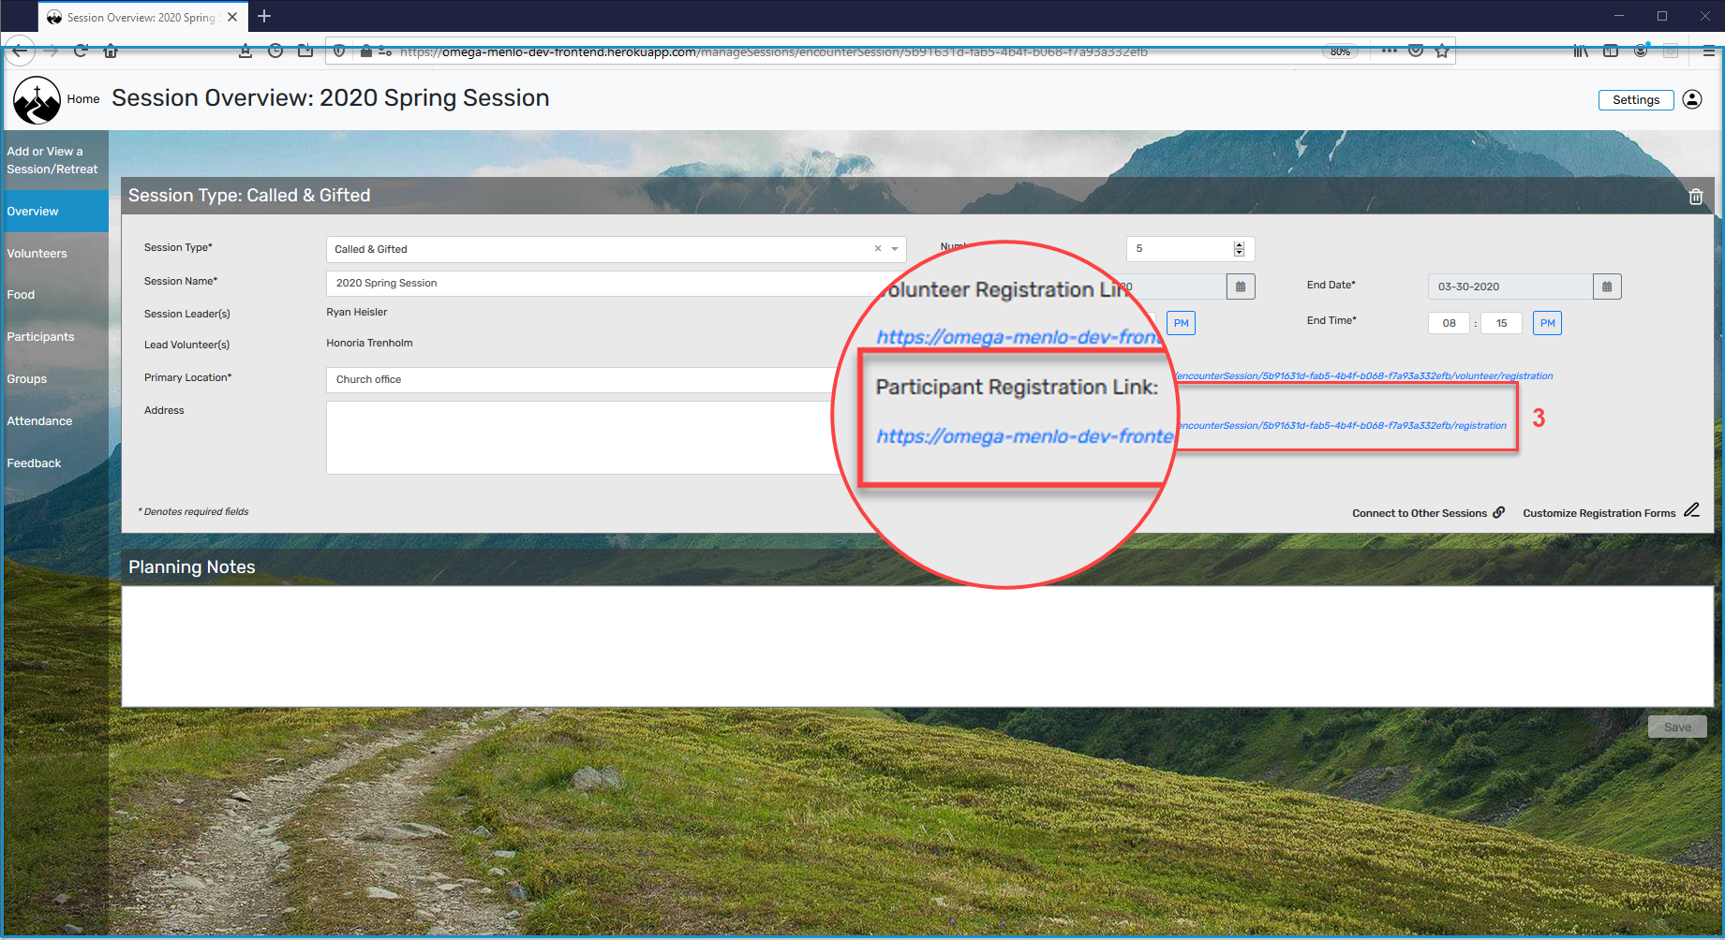
Task: Clear the Called & Gifted session type
Action: [878, 249]
